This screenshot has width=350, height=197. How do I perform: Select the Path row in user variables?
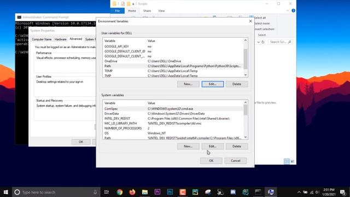pyautogui.click(x=173, y=66)
